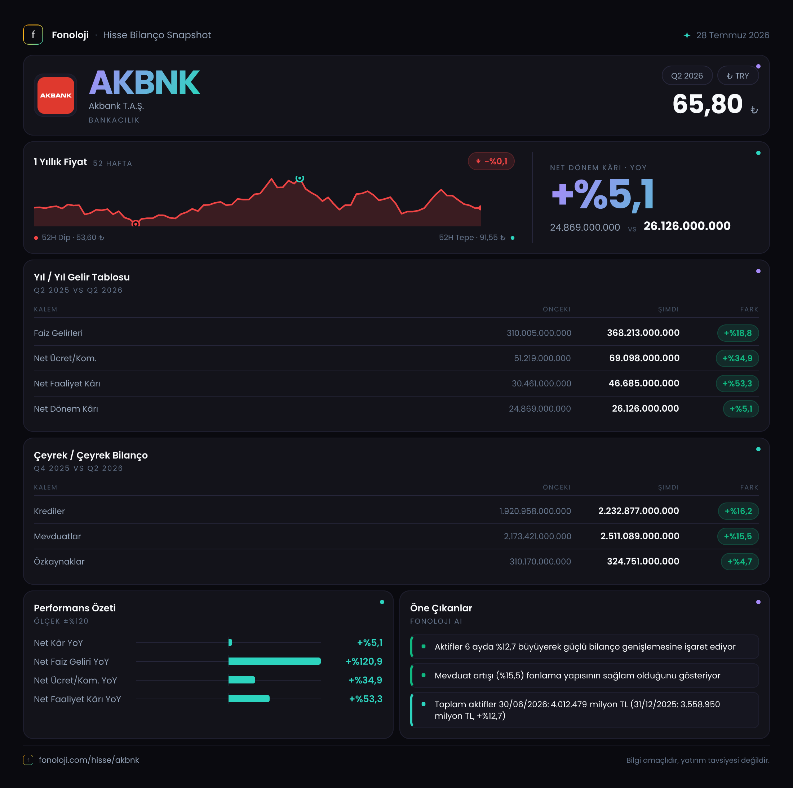Viewport: 793px width, 788px height.
Task: Click the teal dot on Performans Özeti card
Action: click(382, 602)
